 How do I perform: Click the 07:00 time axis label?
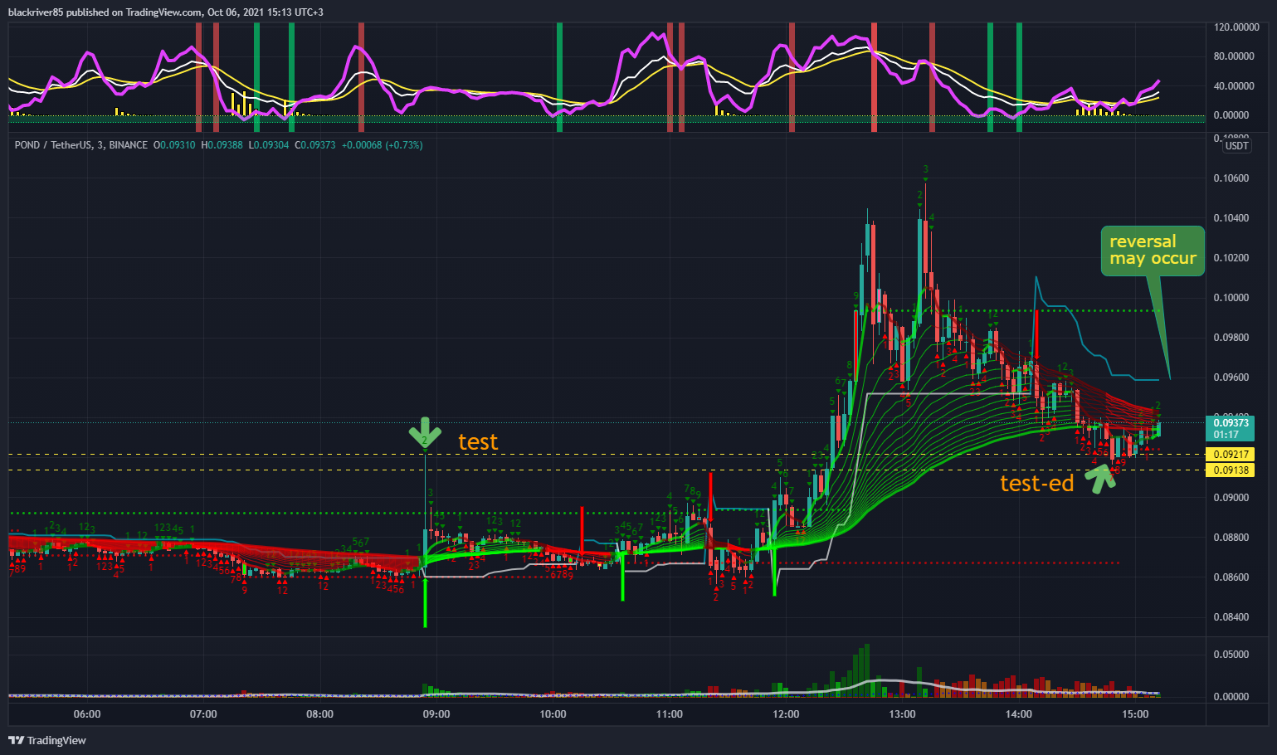203,714
